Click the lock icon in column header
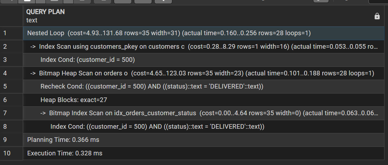This screenshot has height=165, width=388. (377, 16)
